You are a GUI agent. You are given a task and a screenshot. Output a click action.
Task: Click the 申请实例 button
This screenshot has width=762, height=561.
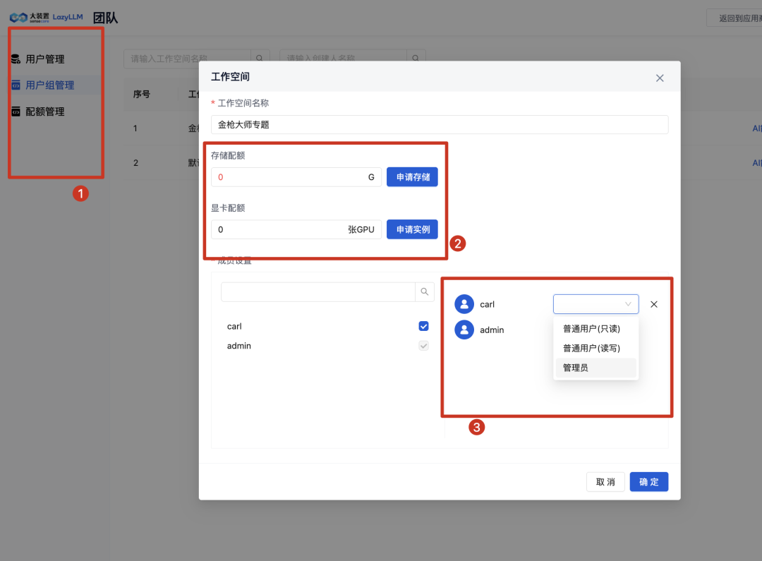click(412, 229)
